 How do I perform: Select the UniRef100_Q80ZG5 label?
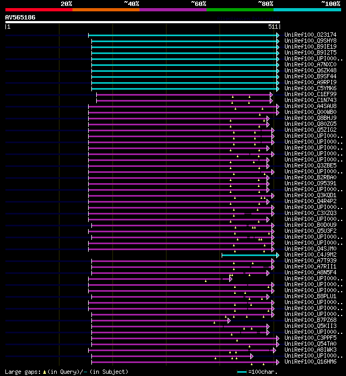pos(310,124)
